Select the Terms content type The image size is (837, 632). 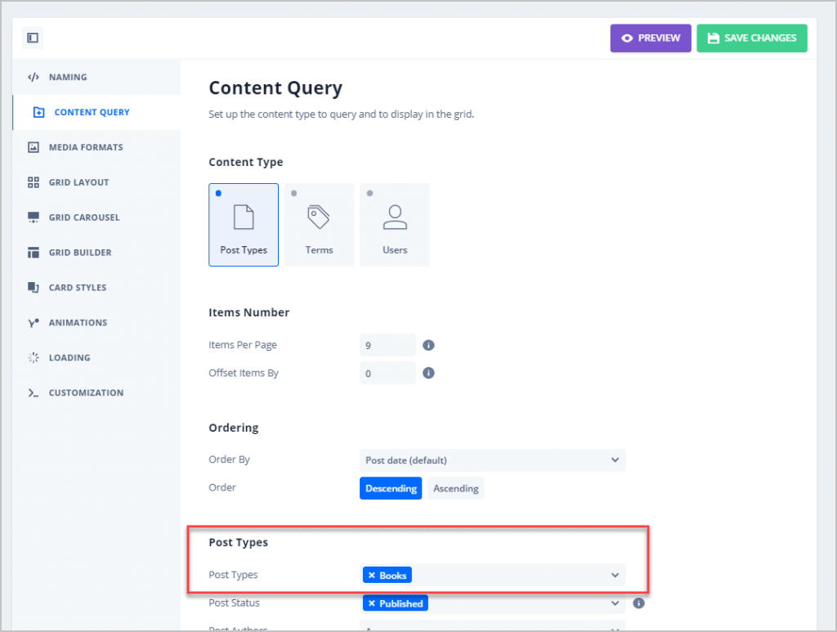(x=319, y=224)
